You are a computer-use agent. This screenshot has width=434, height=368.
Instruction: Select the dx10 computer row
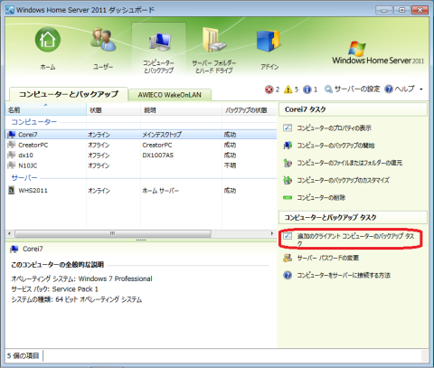141,156
